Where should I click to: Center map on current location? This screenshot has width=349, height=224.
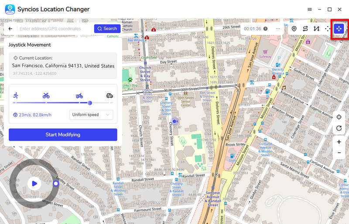[x=339, y=117]
